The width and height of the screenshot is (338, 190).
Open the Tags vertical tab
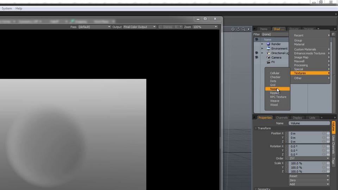coord(333,161)
